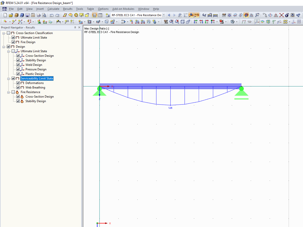Activate the zoom magnifier tool
Image resolution: width=303 pixels, height=227 pixels.
171,22
